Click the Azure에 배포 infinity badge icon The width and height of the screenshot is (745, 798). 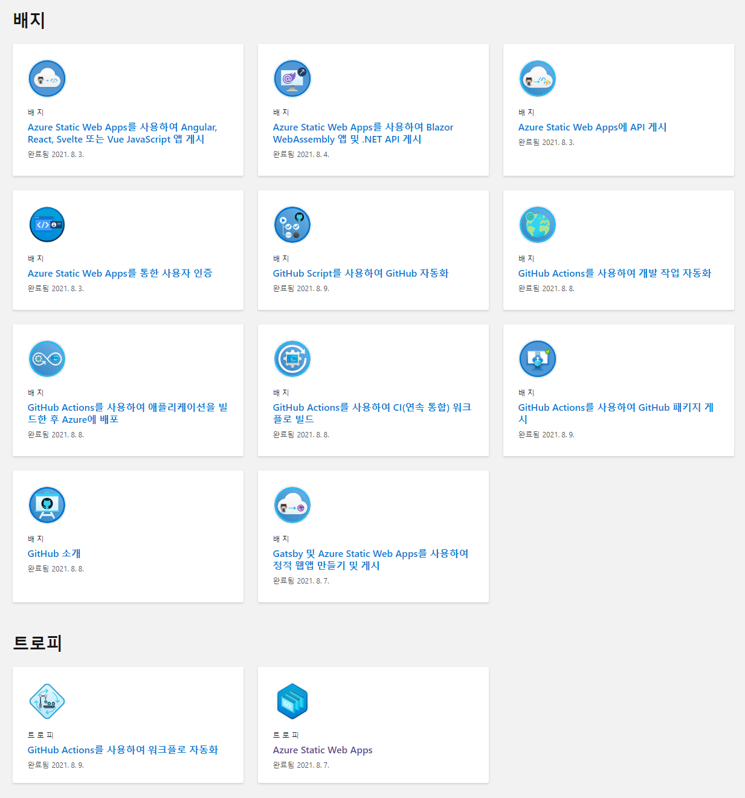click(47, 359)
